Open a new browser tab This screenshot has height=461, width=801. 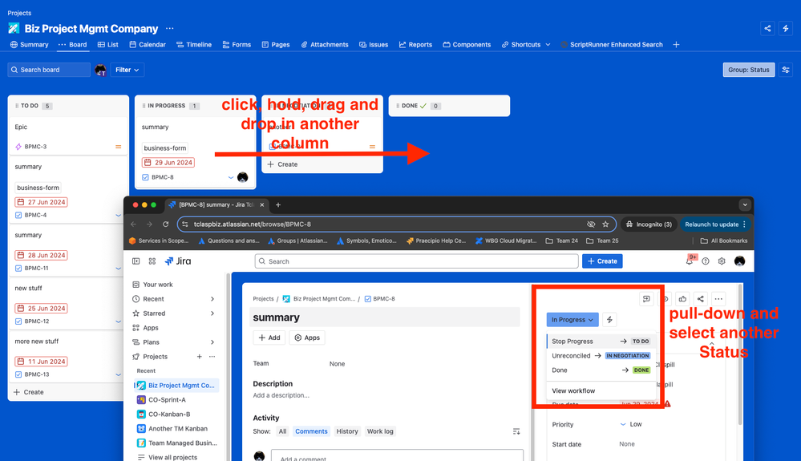(278, 204)
